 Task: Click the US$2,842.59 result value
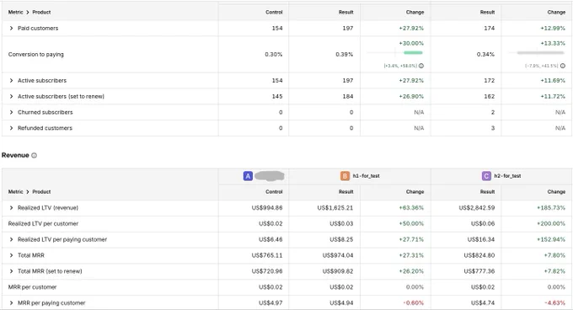pos(477,208)
